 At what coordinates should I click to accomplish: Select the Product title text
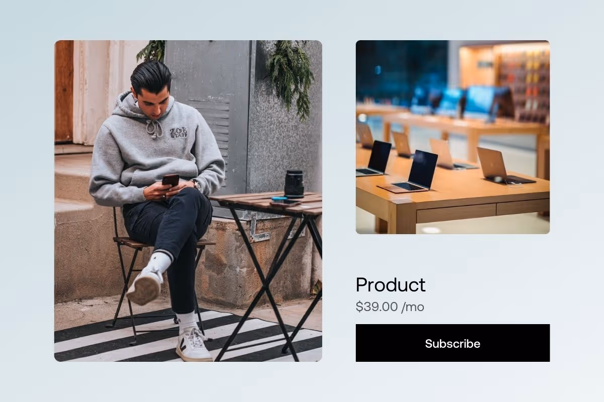coord(391,285)
